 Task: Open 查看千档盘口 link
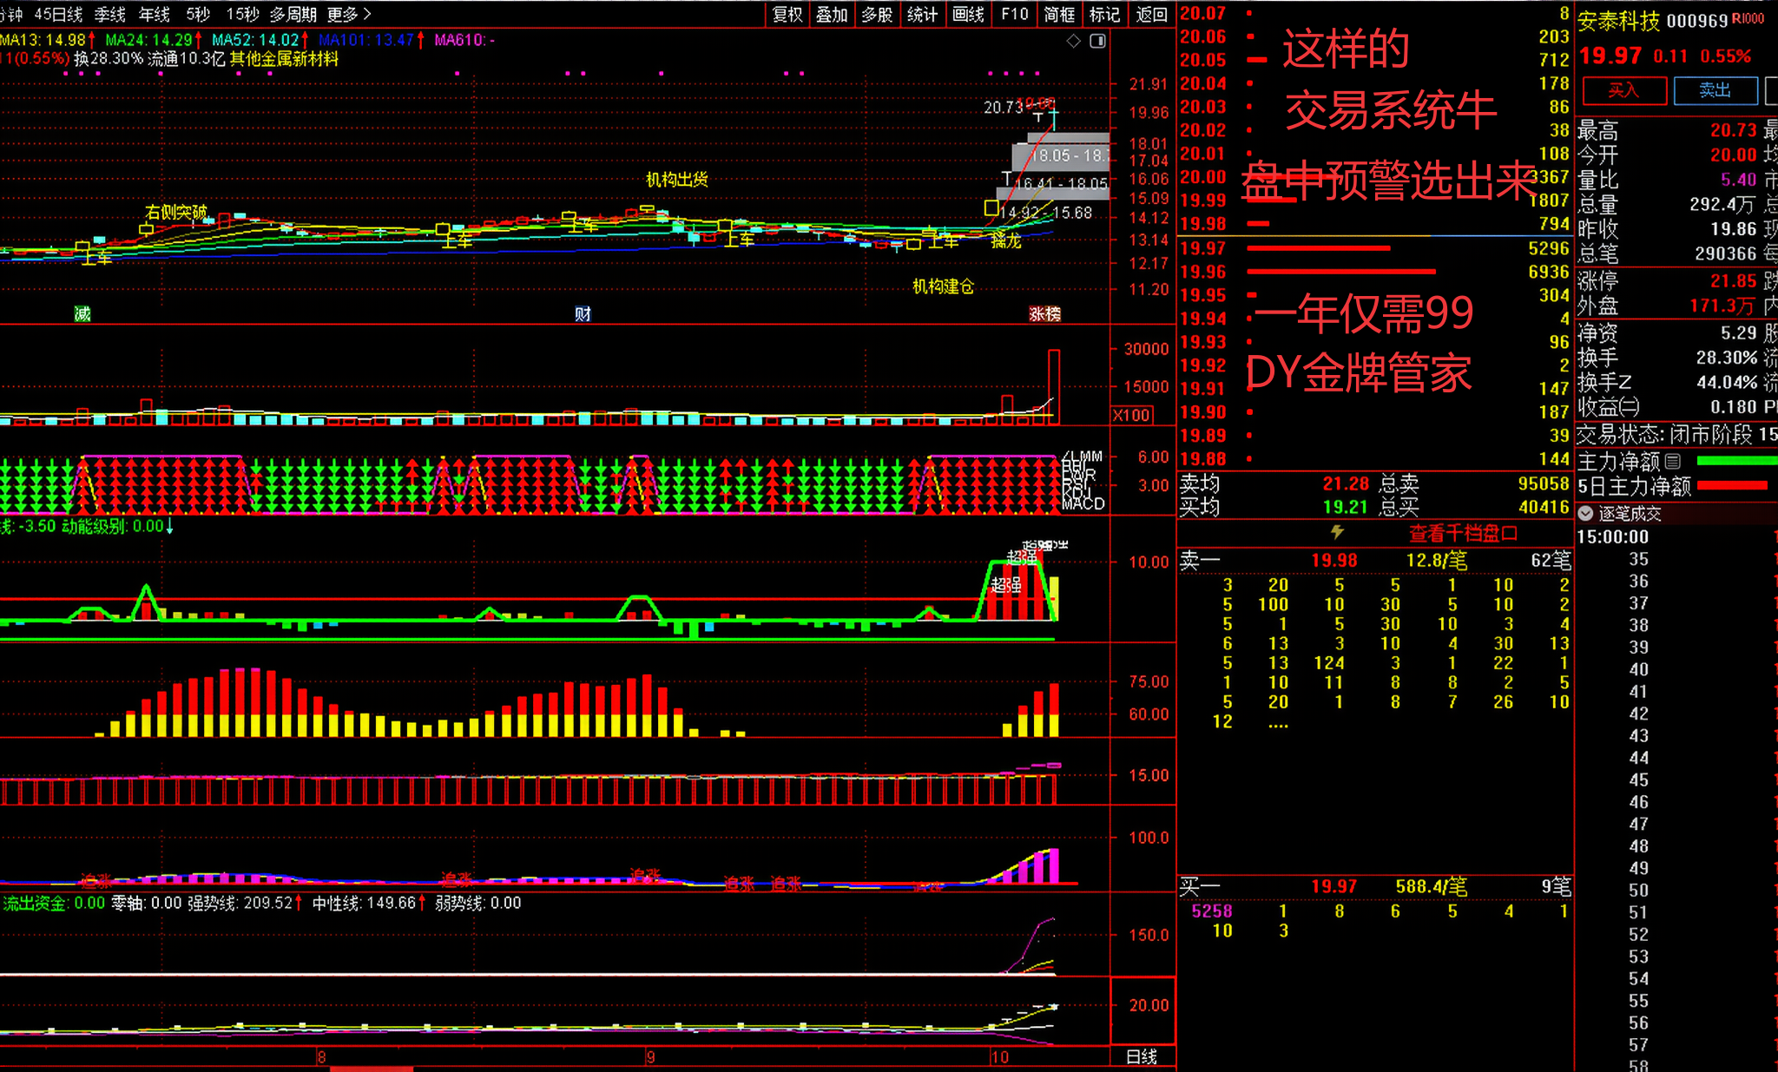pyautogui.click(x=1463, y=533)
